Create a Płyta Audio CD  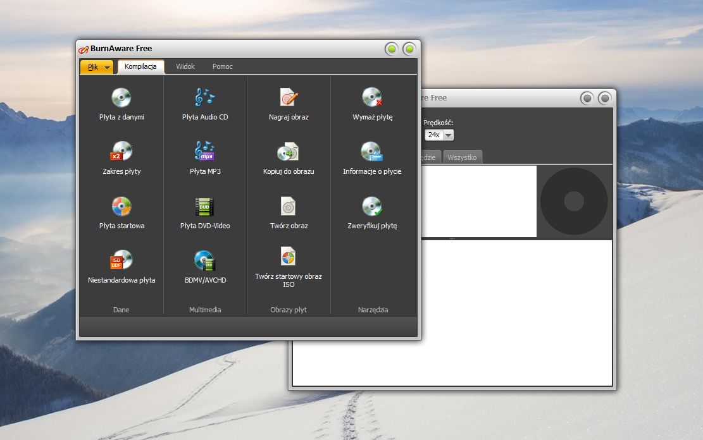(205, 104)
